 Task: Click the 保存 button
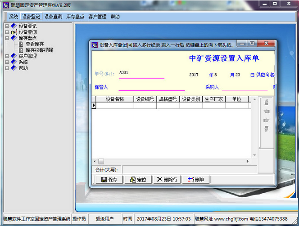pos(109,180)
